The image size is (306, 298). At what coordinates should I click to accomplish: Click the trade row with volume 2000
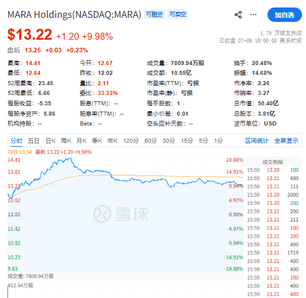(x=273, y=195)
